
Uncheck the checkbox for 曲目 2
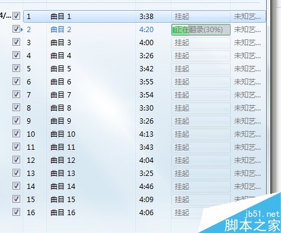coord(16,29)
